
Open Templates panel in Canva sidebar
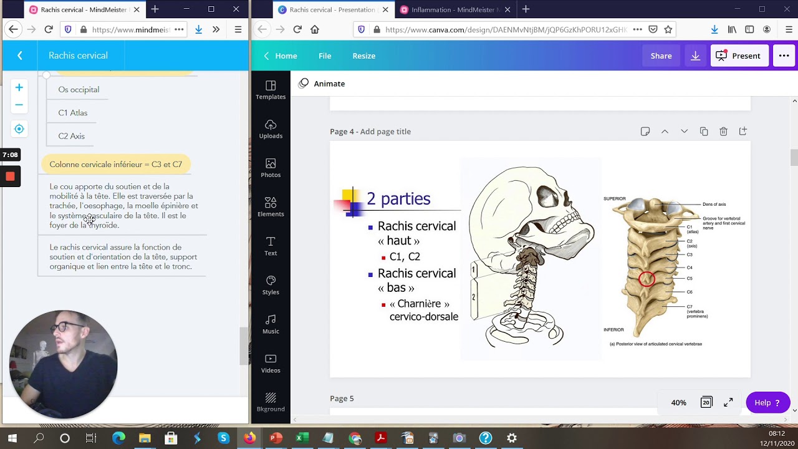[271, 90]
